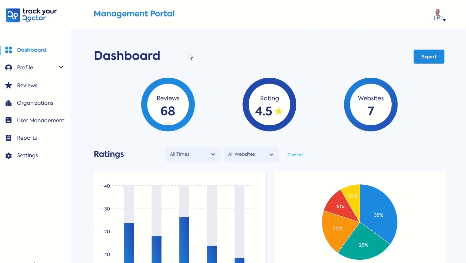The width and height of the screenshot is (466, 263).
Task: Open the user avatar menu arrow
Action: [444, 20]
